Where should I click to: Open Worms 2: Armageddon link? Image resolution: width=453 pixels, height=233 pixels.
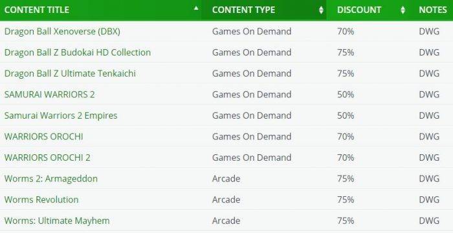point(51,179)
